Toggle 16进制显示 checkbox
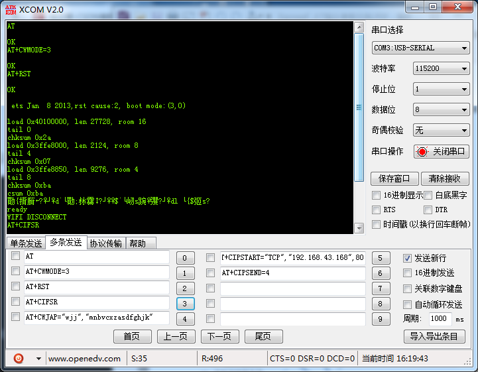The width and height of the screenshot is (478, 372). 376,195
